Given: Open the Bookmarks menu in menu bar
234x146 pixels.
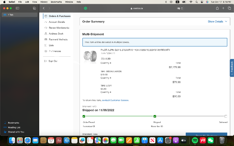Looking at the screenshot, I should pyautogui.click(x=56, y=2).
